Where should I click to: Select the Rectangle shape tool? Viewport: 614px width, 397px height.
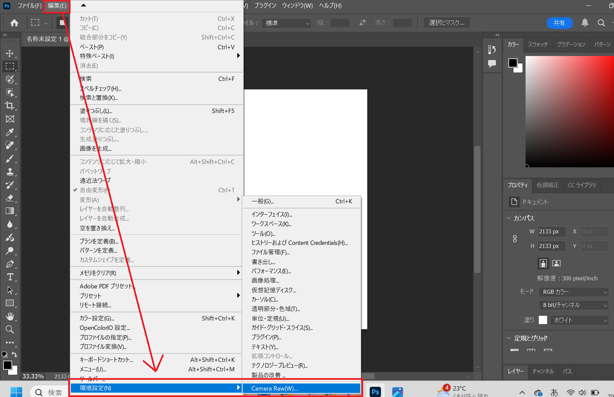pyautogui.click(x=10, y=303)
